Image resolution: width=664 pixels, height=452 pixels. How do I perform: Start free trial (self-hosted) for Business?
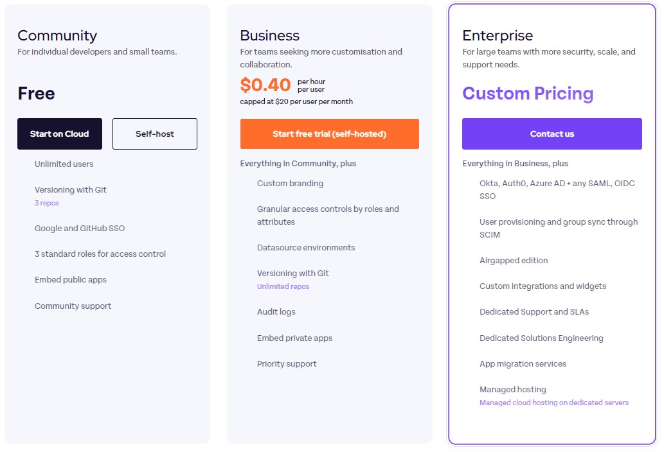click(x=330, y=134)
